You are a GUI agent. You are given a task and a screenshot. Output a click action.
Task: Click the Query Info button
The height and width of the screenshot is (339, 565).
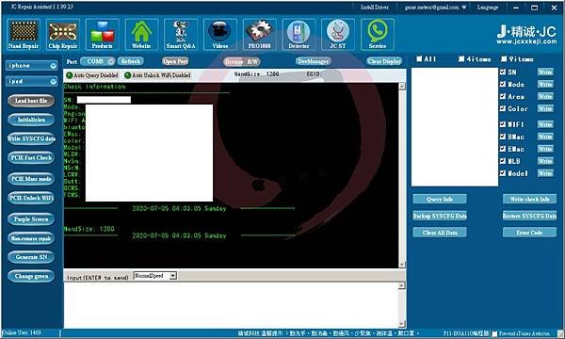click(440, 200)
